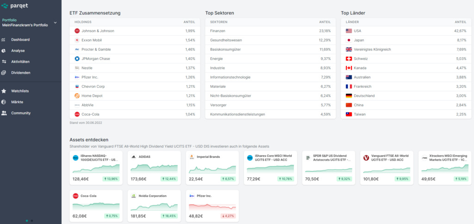Select the Nestle holdings row
Viewport: 474px width, 224px height.
tap(135, 68)
